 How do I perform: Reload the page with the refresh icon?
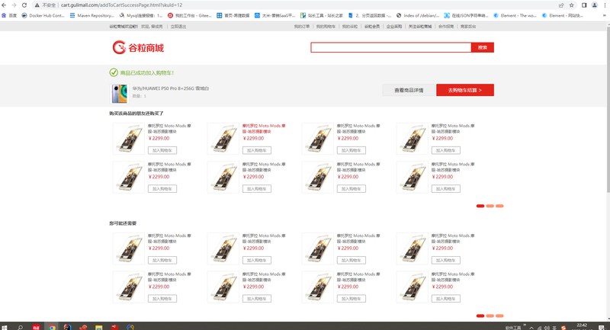tap(24, 5)
